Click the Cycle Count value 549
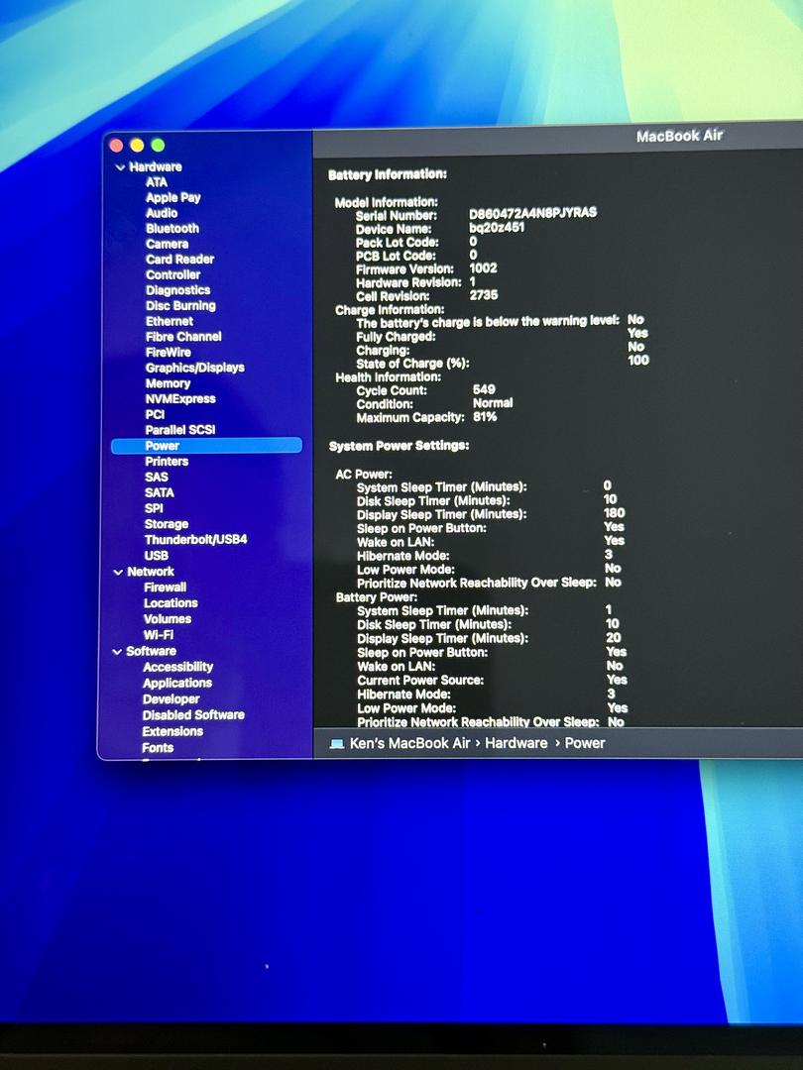Viewport: 803px width, 1070px height. (484, 389)
